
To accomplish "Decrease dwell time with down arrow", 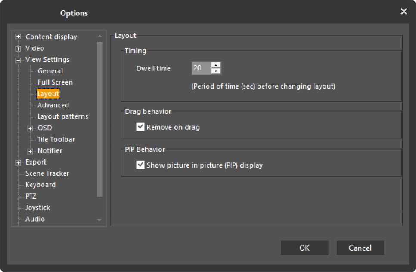I will (x=216, y=71).
